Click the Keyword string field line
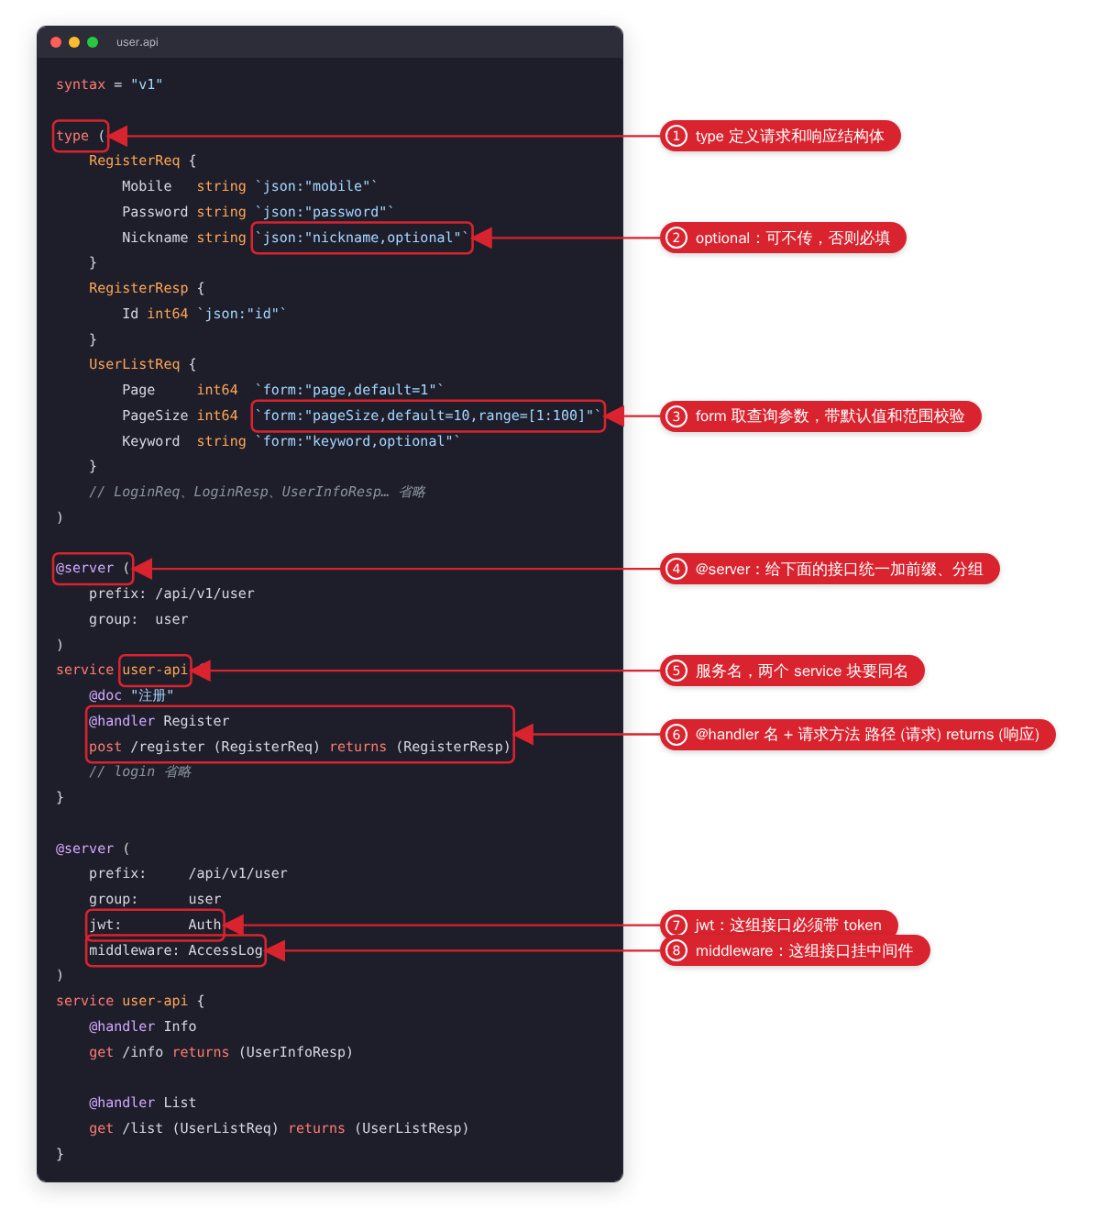 291,441
